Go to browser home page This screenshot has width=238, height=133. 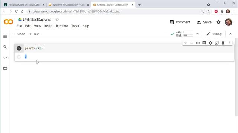tap(22, 11)
